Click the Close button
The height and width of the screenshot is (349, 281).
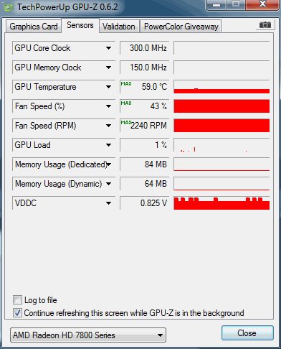247,332
